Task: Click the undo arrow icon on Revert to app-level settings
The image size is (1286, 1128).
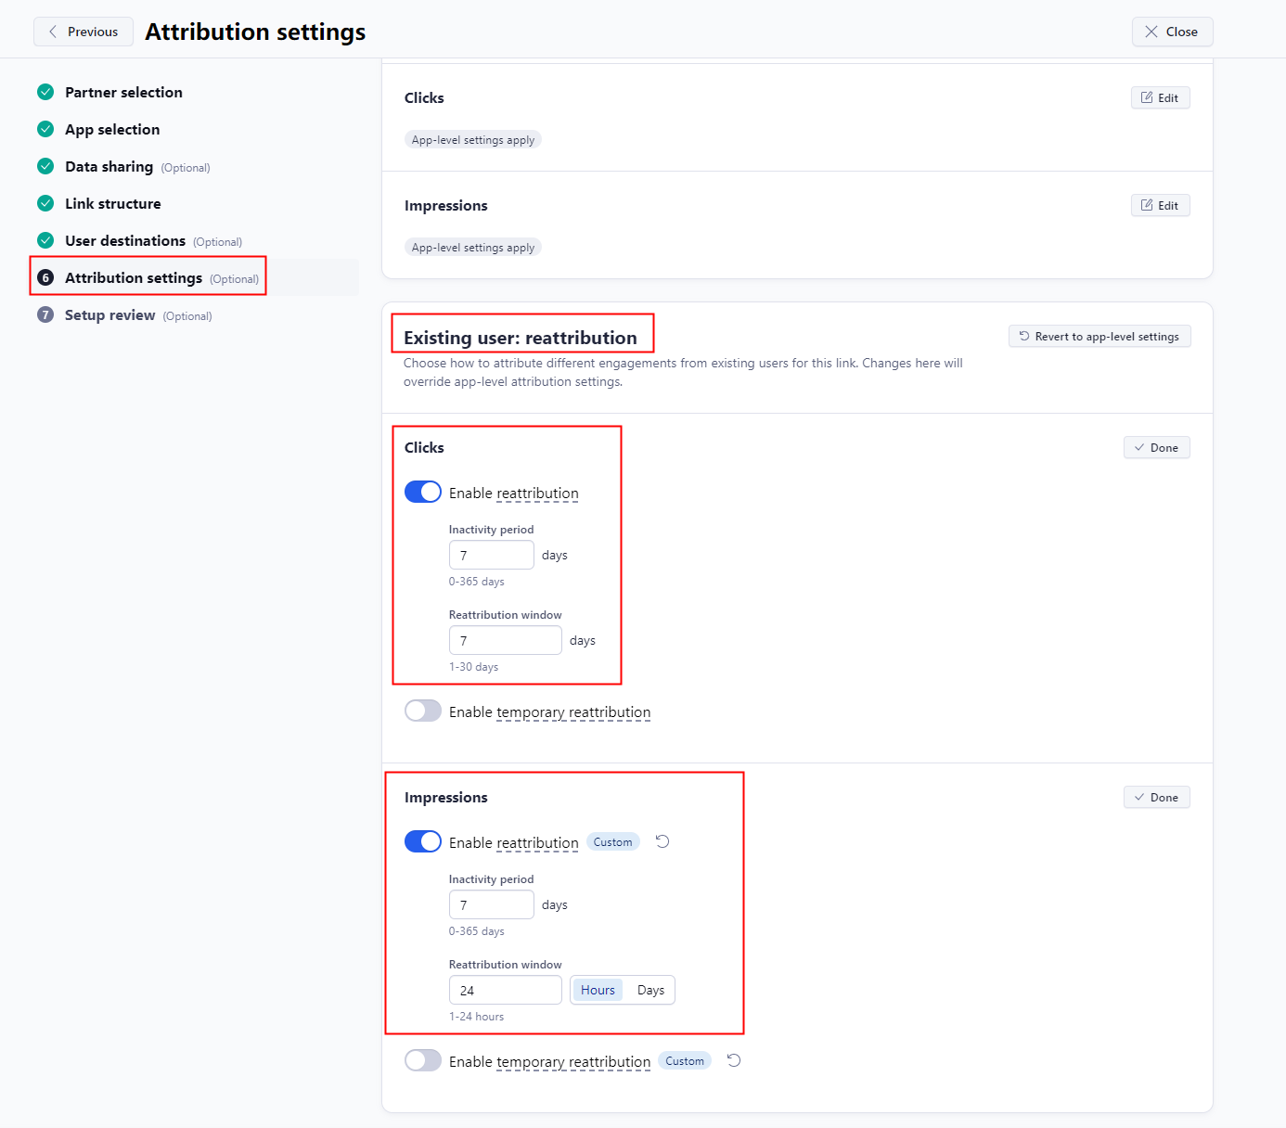Action: (x=1024, y=336)
